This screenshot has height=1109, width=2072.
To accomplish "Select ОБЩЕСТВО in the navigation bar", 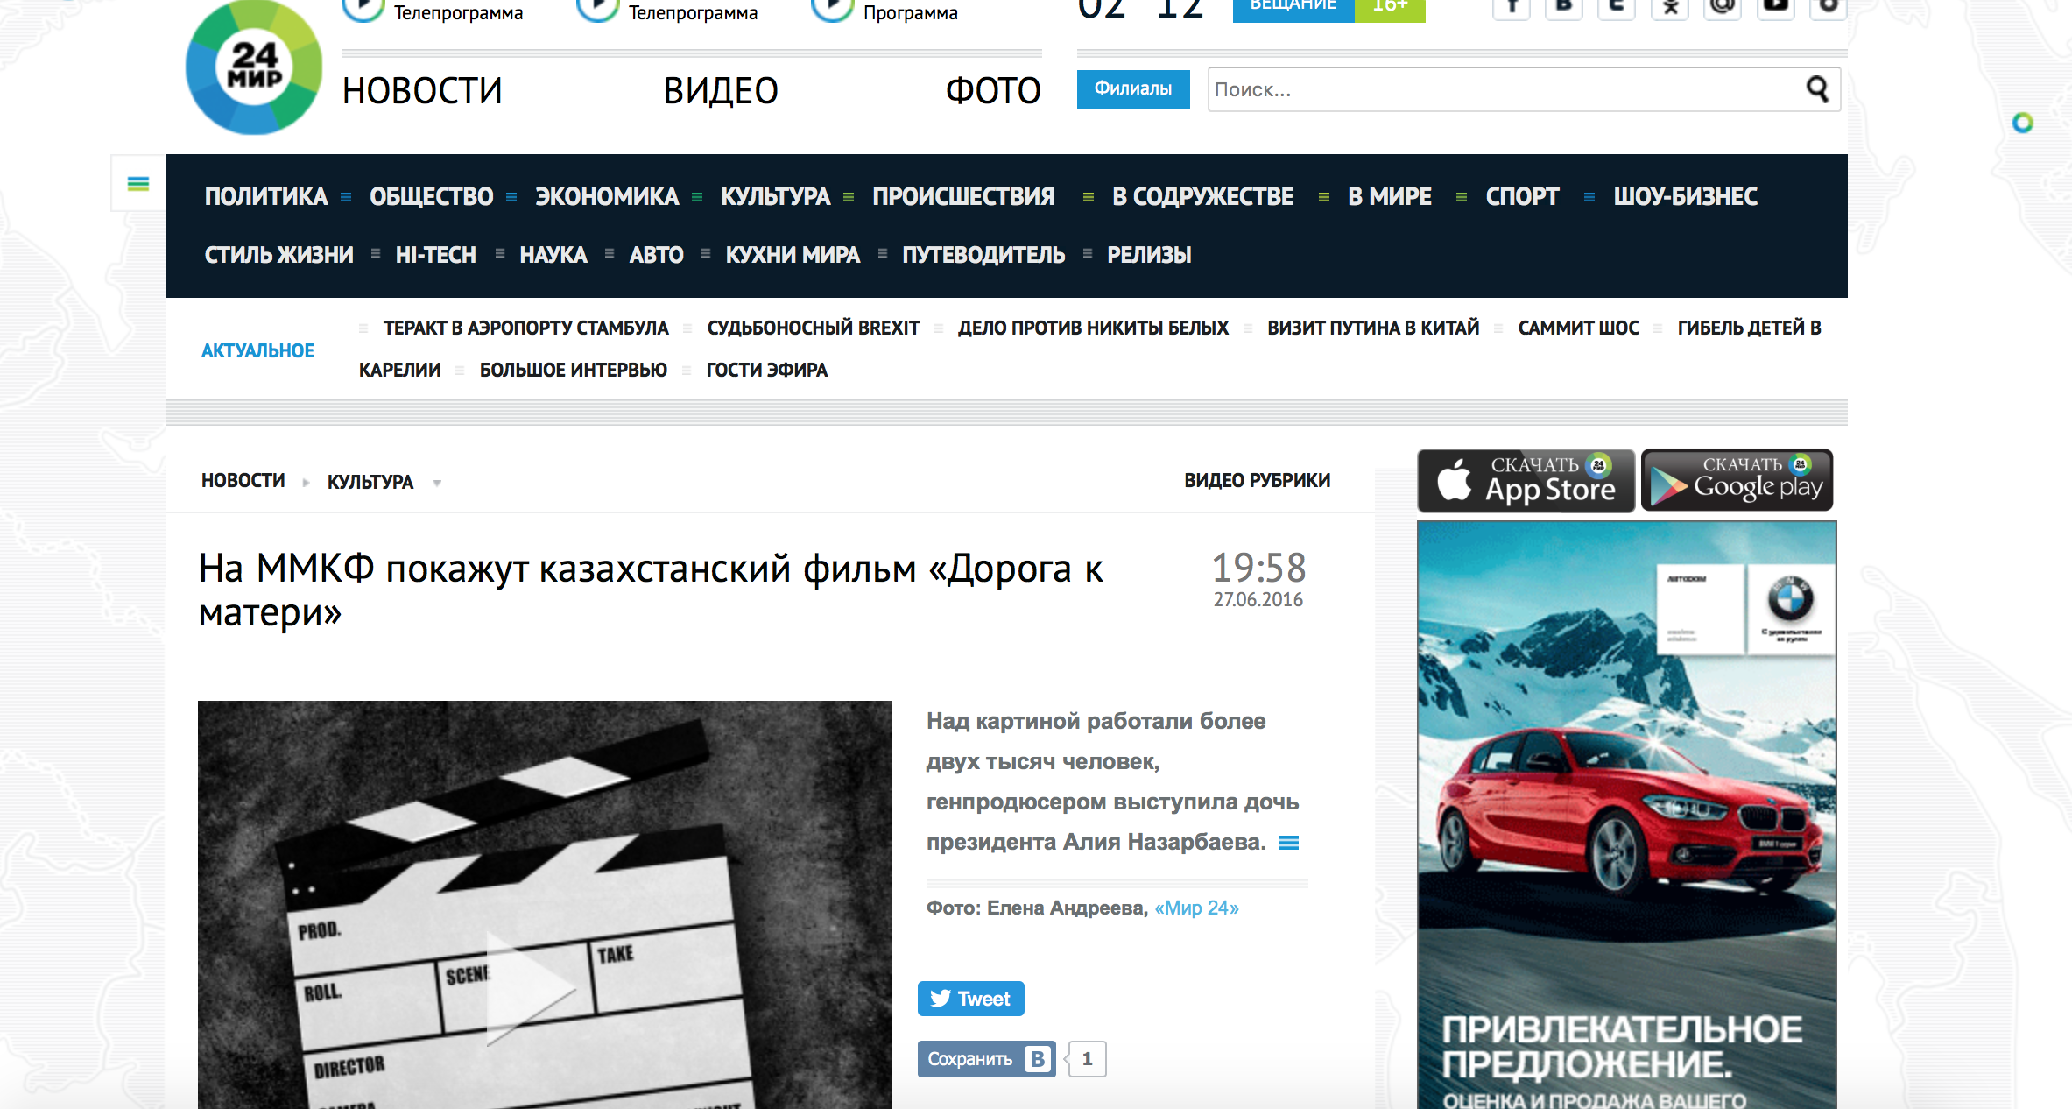I will [432, 196].
